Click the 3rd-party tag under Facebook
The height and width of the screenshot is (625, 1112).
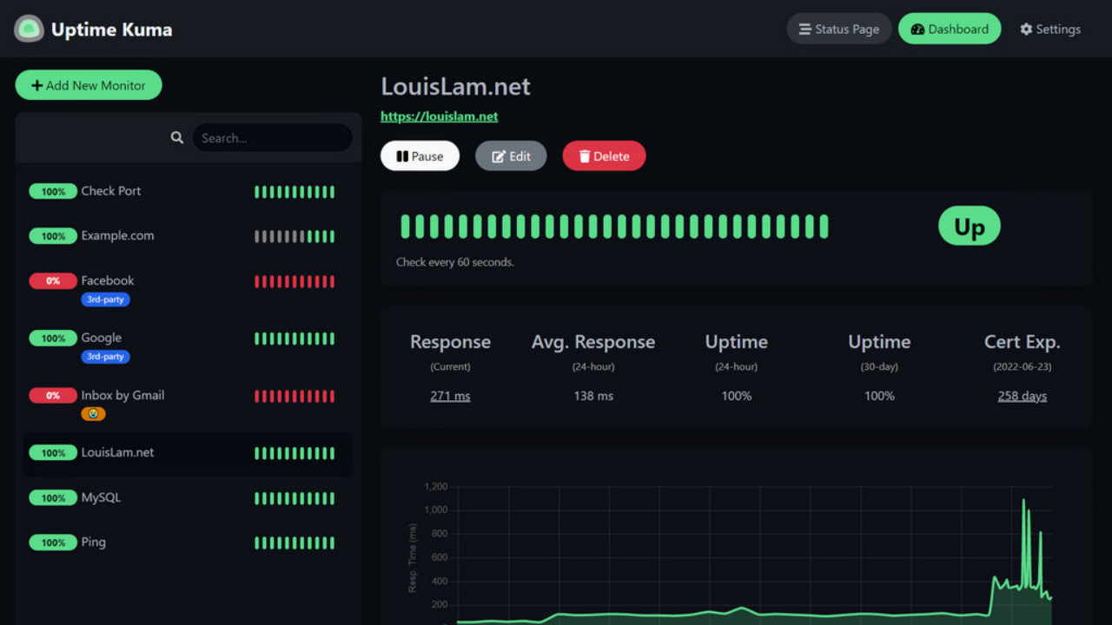(105, 299)
